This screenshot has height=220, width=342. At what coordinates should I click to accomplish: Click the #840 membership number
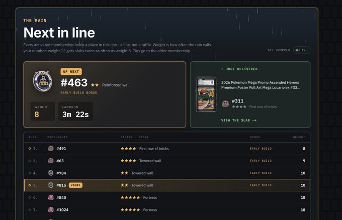61,197
